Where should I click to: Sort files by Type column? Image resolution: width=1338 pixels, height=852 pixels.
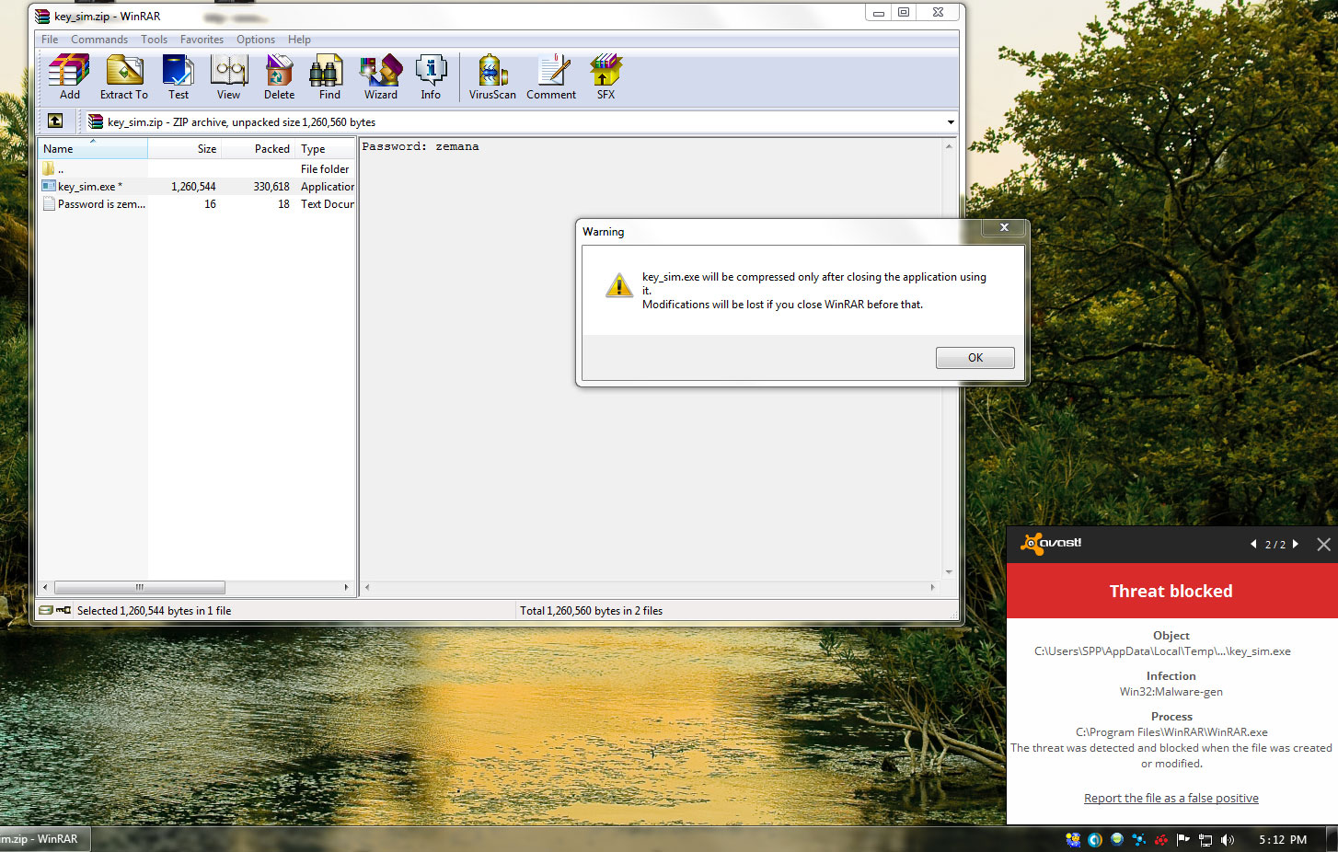point(326,148)
